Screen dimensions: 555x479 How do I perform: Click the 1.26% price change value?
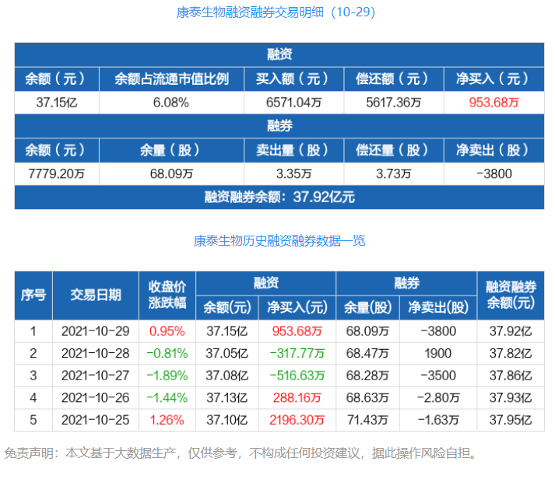click(167, 420)
